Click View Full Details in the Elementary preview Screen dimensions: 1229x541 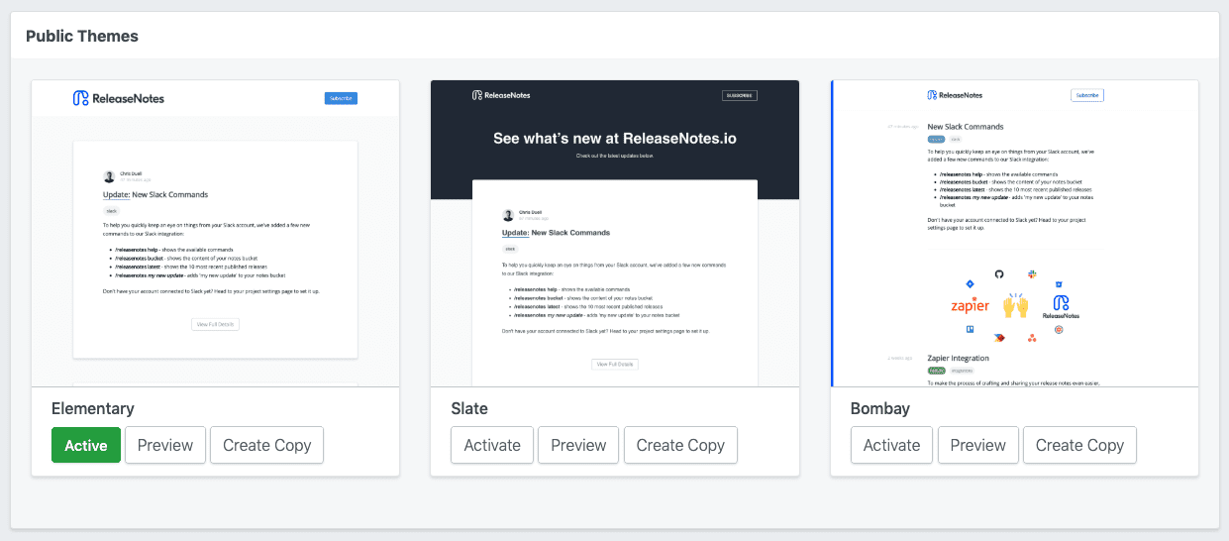click(215, 324)
